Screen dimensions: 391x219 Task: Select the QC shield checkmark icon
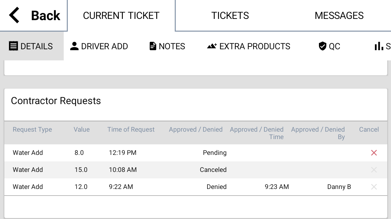tap(322, 46)
